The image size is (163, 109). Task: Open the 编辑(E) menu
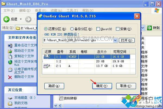tap(25, 11)
